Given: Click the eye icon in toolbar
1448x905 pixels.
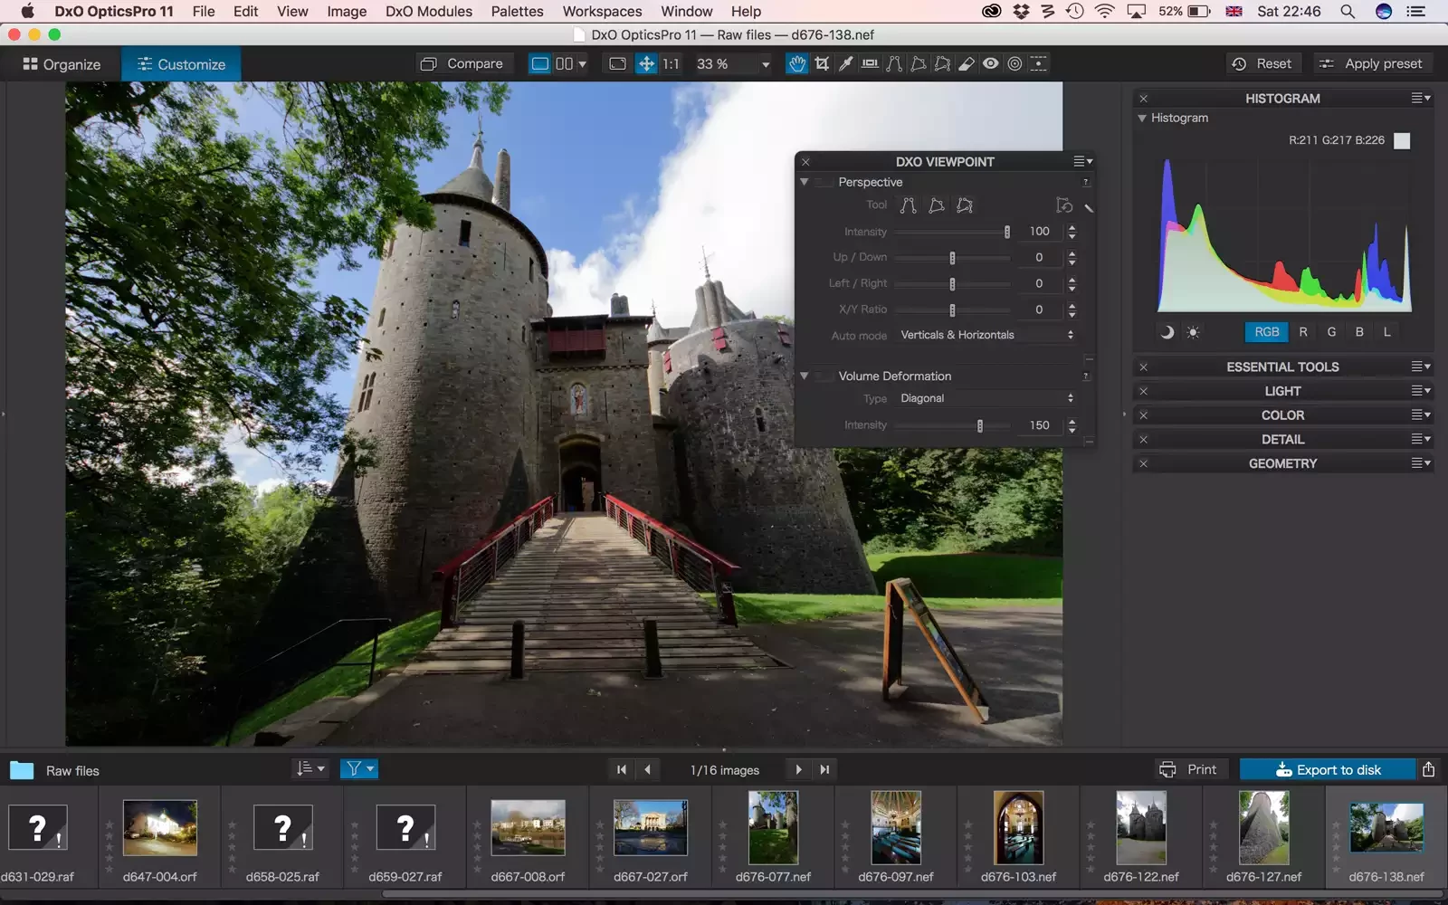Looking at the screenshot, I should [991, 63].
